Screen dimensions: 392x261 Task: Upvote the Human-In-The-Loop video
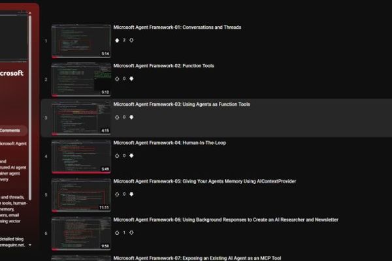(118, 156)
